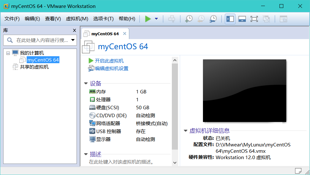Open the power options dropdown arrow
This screenshot has height=175, width=310.
[156, 19]
